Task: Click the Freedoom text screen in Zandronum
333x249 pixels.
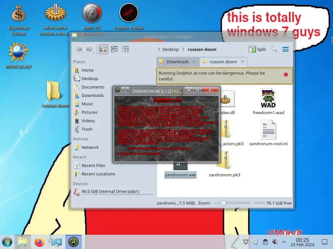Action: click(x=166, y=129)
